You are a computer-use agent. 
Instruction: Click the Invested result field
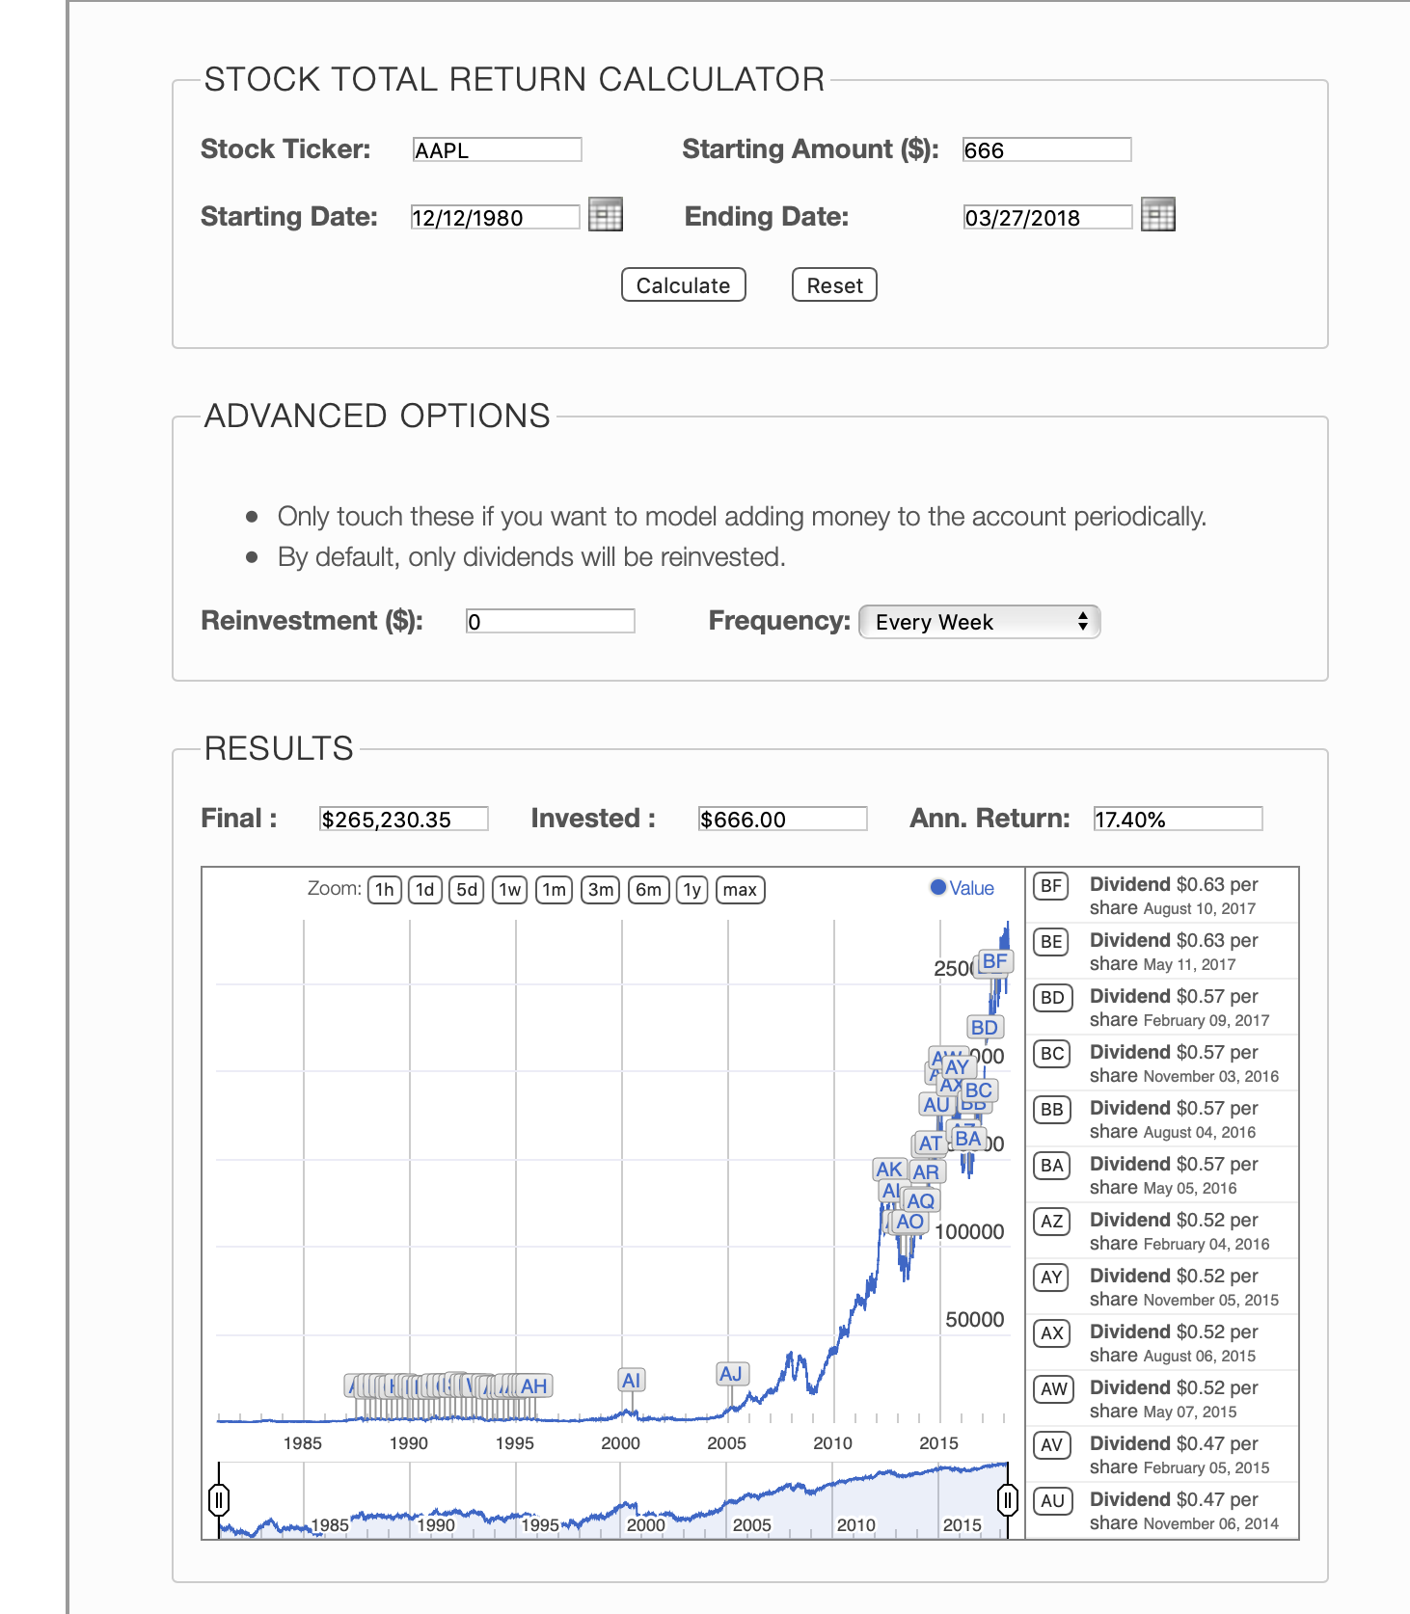pyautogui.click(x=783, y=819)
